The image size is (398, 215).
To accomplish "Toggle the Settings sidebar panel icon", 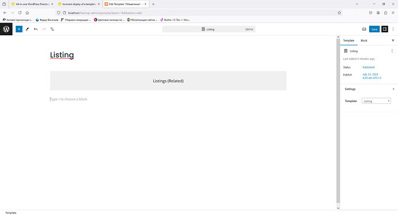I will [x=385, y=29].
